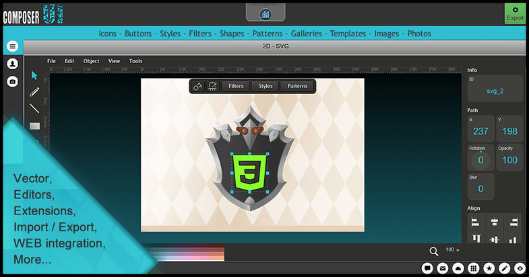
Task: Open the Photos category link
Action: point(419,34)
